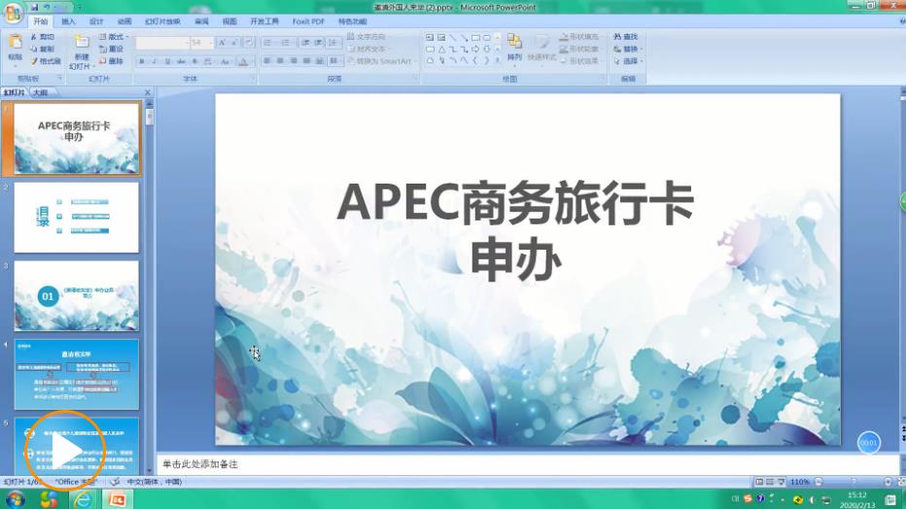Open PowerPoint from the Windows taskbar
Screen dimensions: 906x509
point(118,499)
